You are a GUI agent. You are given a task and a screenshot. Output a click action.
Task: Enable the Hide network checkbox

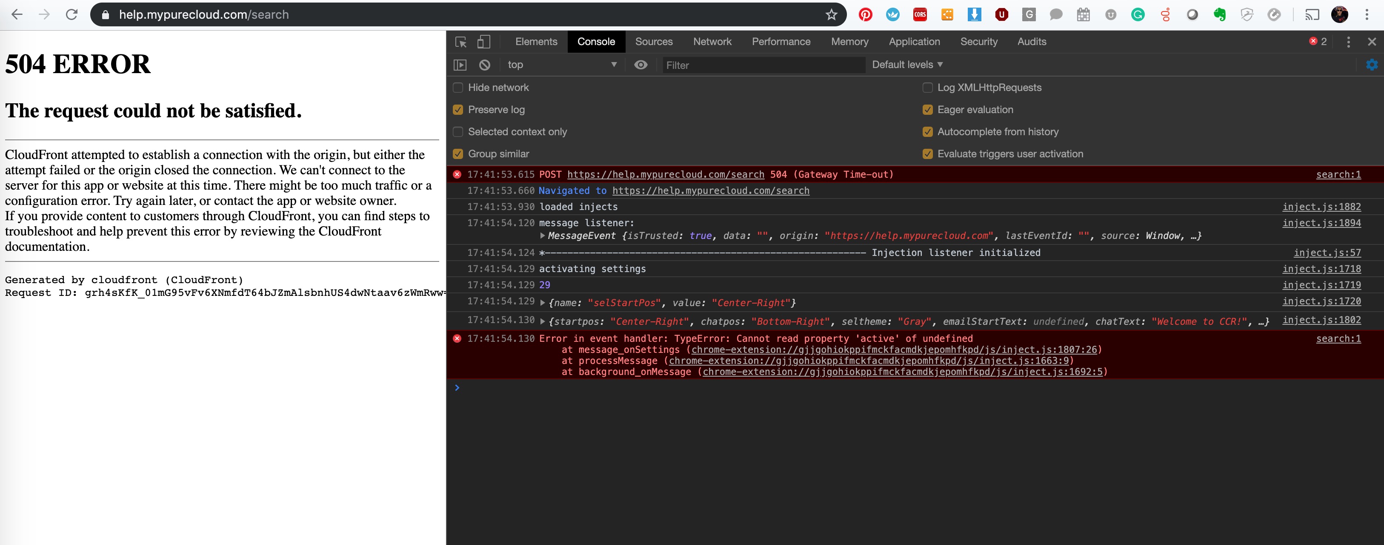[458, 88]
